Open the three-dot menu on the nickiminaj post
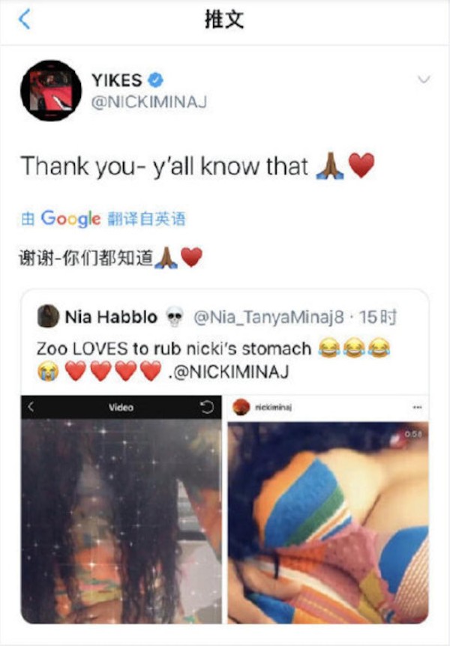 pyautogui.click(x=417, y=407)
